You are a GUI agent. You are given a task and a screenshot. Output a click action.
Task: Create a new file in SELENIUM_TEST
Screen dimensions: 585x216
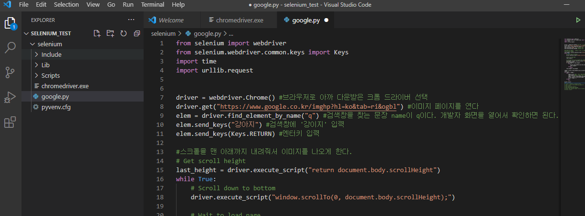tap(97, 33)
